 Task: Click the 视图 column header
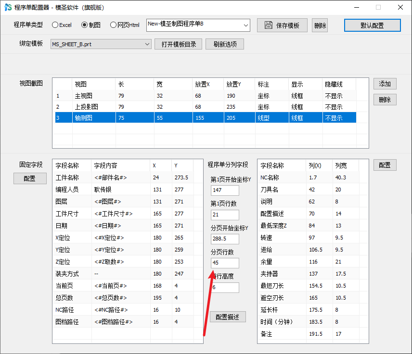[x=93, y=84]
